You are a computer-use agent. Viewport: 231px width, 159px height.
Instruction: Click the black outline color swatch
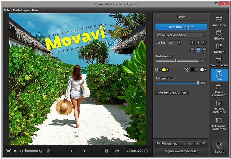point(192,70)
